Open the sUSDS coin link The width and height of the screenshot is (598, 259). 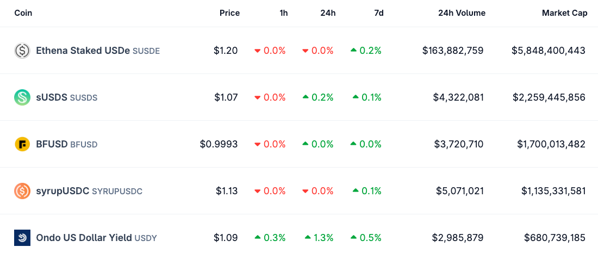(52, 97)
